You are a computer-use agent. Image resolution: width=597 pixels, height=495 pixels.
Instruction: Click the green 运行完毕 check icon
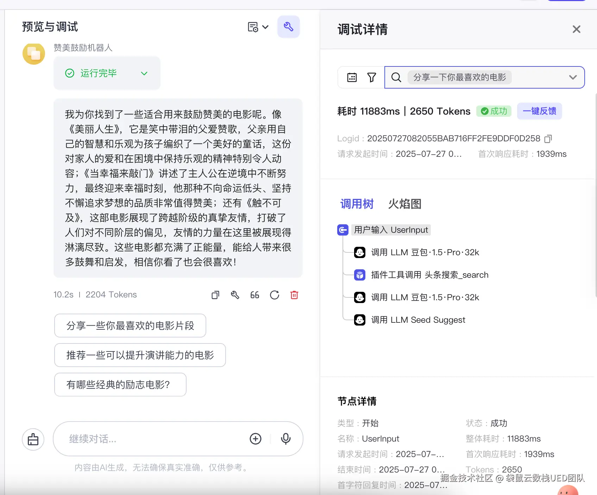[x=70, y=73]
